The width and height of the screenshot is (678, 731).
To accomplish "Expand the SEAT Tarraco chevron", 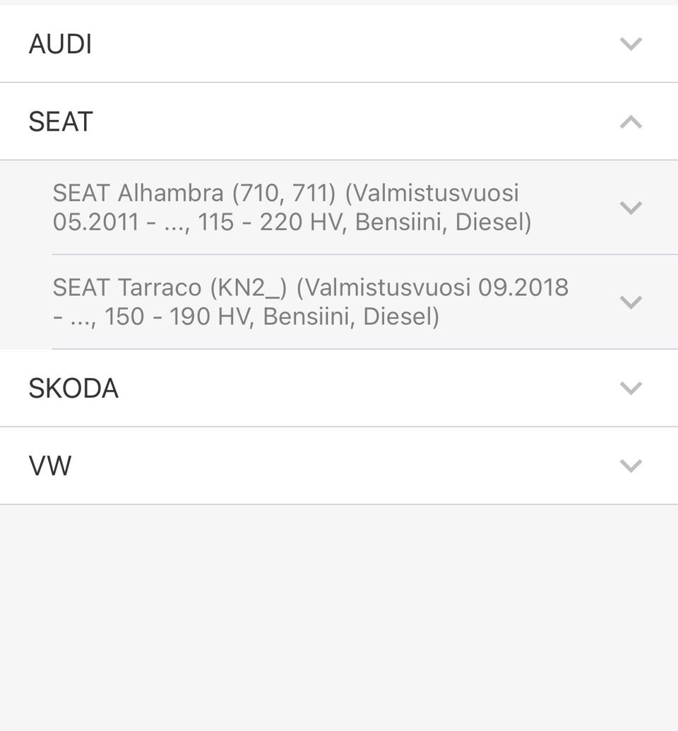I will click(x=630, y=302).
